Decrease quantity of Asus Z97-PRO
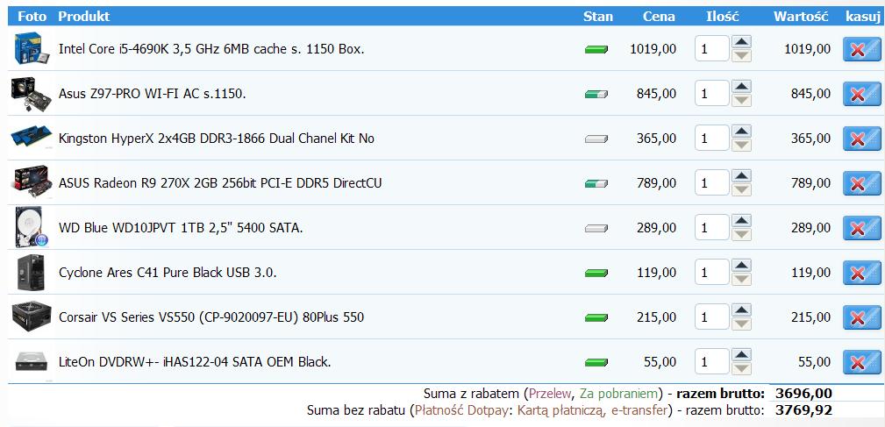Image resolution: width=885 pixels, height=427 pixels. click(x=741, y=100)
